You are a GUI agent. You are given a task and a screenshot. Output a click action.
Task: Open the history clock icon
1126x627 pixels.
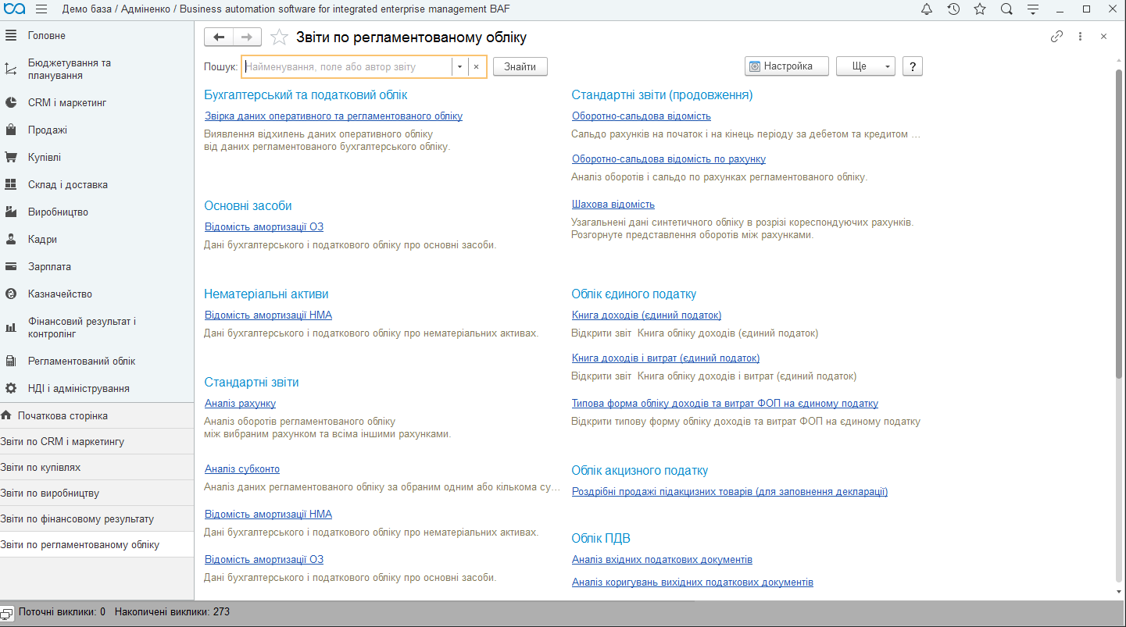click(x=953, y=9)
